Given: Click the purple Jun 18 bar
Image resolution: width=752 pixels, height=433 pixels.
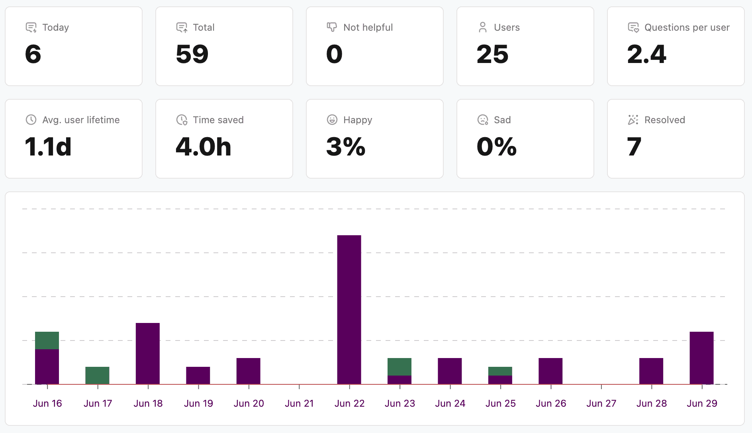Looking at the screenshot, I should 148,354.
